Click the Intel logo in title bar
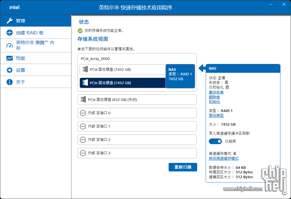The width and height of the screenshot is (291, 199). (15, 7)
